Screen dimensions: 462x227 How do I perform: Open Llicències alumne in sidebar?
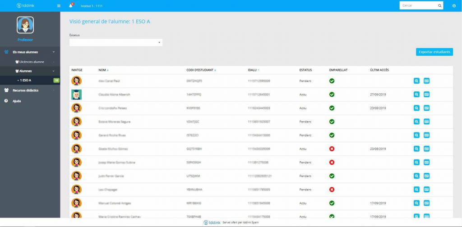34,62
